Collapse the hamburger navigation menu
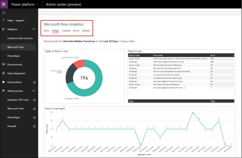Viewport: 242px width, 158px height. (x=4, y=13)
